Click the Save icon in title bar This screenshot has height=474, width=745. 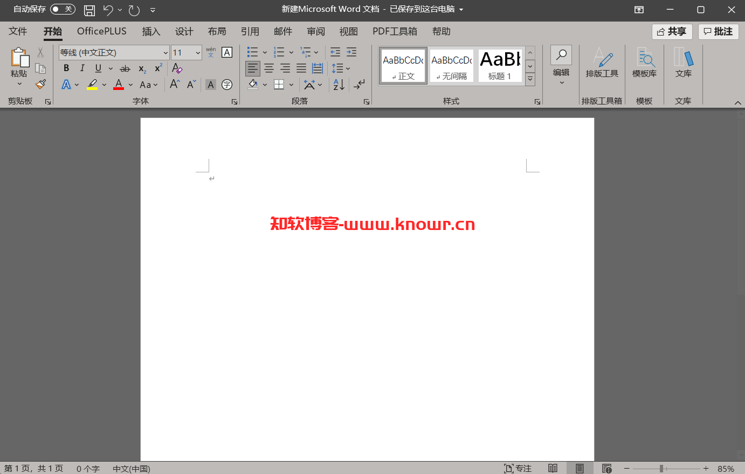click(89, 10)
